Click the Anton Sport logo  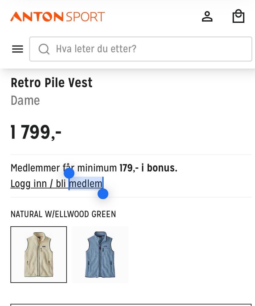pos(57,17)
